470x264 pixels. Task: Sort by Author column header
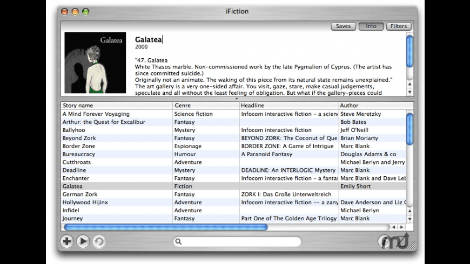(x=376, y=106)
